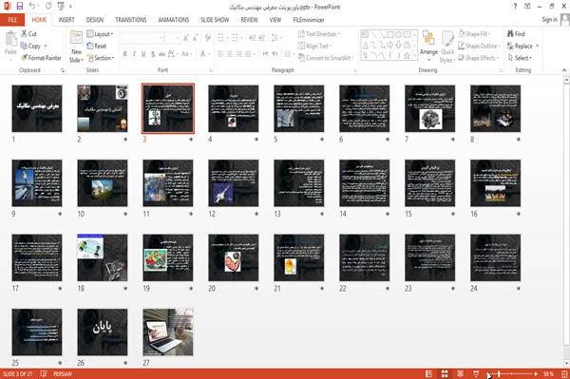
Task: Open the font size combo box
Action: (172, 38)
